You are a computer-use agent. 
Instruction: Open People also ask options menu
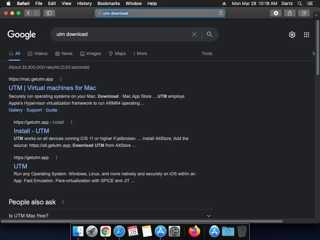[62, 202]
